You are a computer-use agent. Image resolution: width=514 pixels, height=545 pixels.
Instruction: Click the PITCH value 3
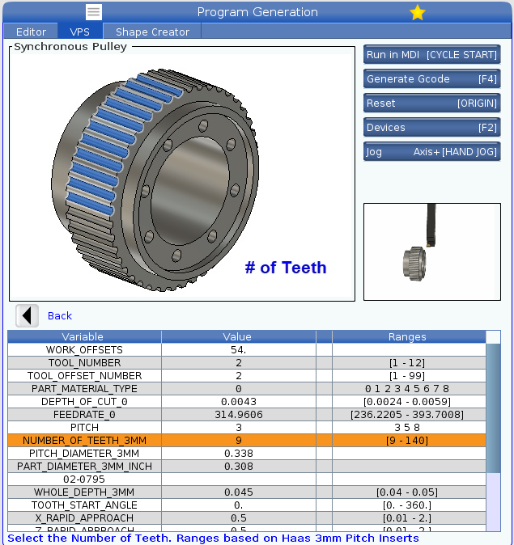tap(238, 428)
